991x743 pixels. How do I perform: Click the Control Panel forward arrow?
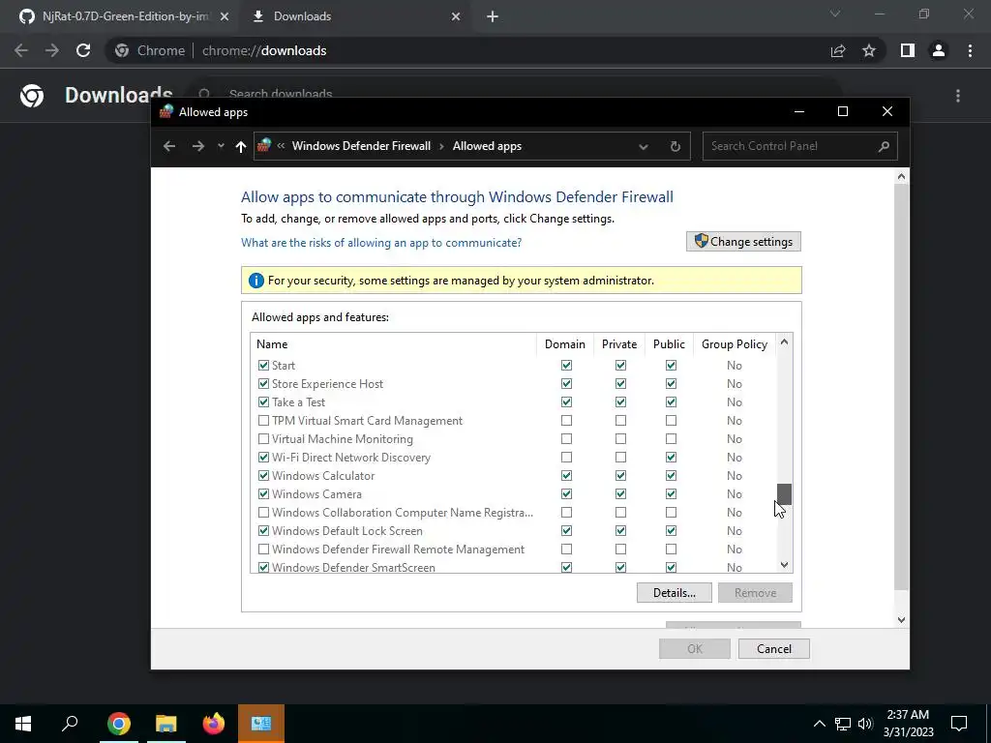197,146
